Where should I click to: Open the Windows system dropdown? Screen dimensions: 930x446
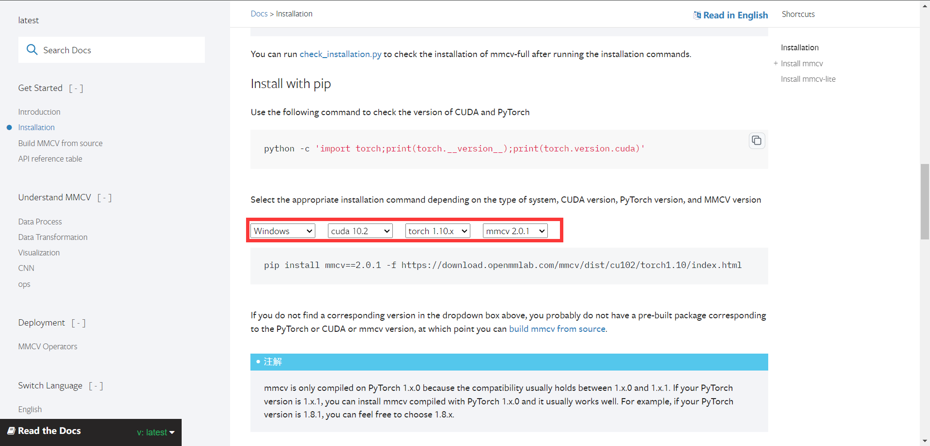point(283,231)
